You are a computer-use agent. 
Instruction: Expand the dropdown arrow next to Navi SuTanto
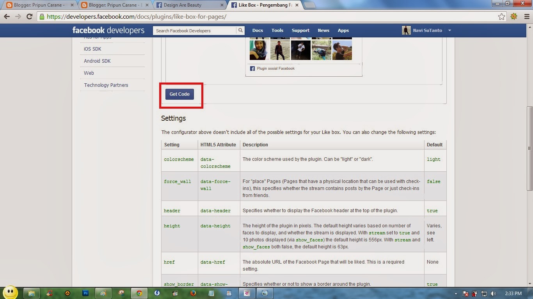[x=449, y=30]
